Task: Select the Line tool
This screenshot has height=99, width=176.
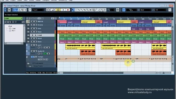Action: coord(99,10)
